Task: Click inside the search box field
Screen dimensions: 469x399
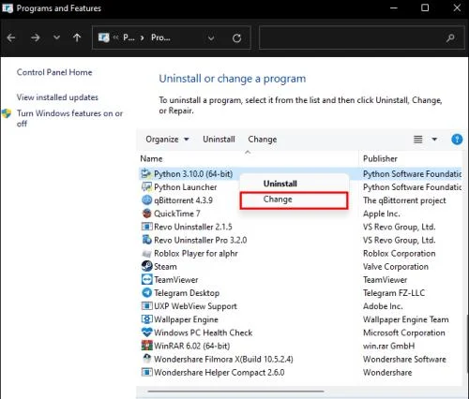Action: (352, 37)
